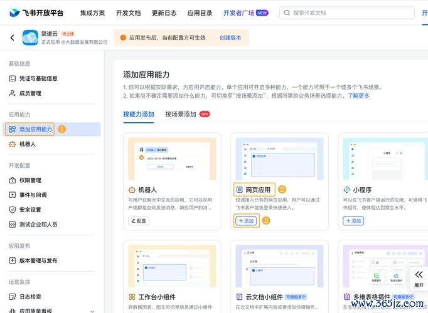Screen dimensions: 428x313
Task: Click the 成员管理 person icon
Action: (13, 93)
